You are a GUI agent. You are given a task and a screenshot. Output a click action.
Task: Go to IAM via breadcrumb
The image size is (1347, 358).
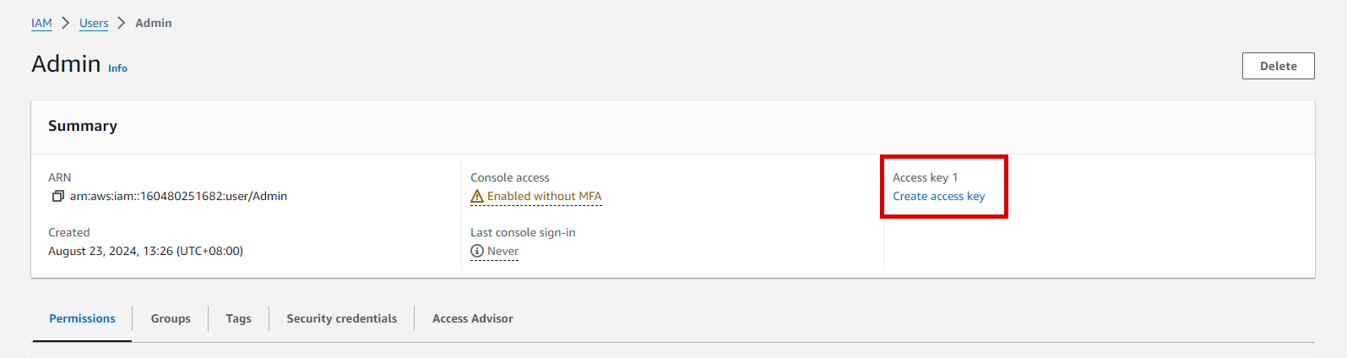(x=41, y=23)
